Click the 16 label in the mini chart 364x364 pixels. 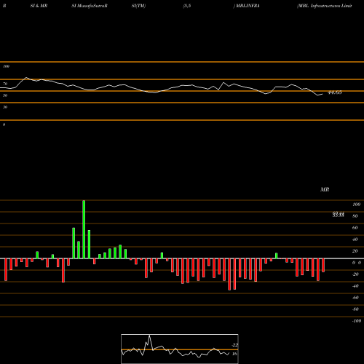point(234,354)
